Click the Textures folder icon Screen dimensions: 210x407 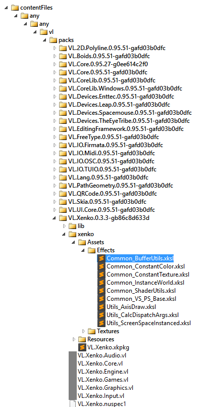[x=92, y=331]
